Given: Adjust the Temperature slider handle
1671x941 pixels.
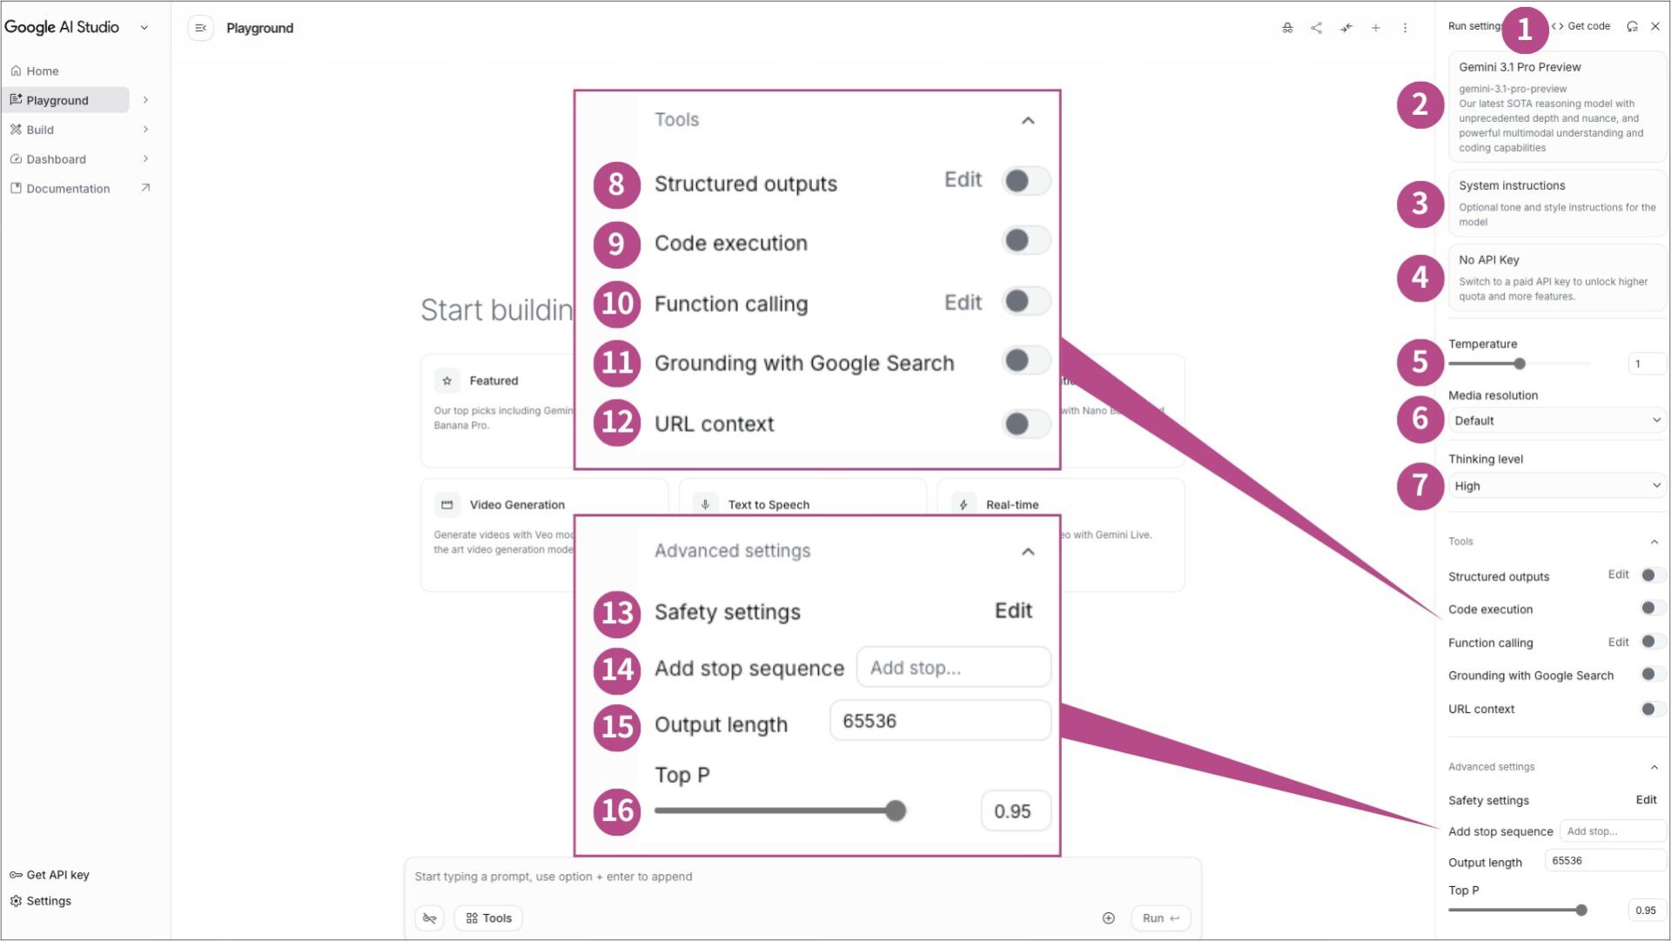Looking at the screenshot, I should point(1520,364).
